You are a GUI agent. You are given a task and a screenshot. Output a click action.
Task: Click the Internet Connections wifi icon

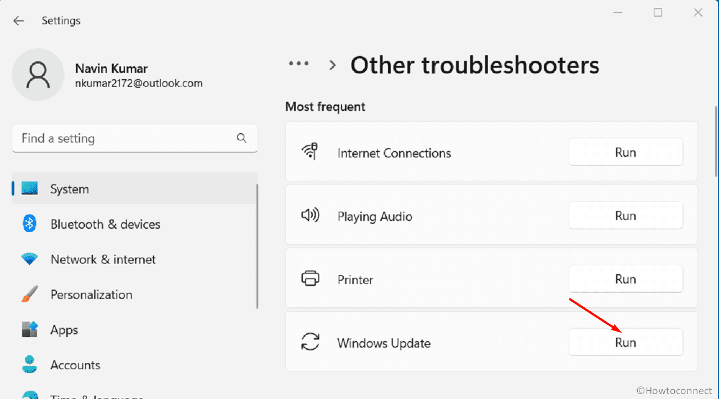click(309, 152)
